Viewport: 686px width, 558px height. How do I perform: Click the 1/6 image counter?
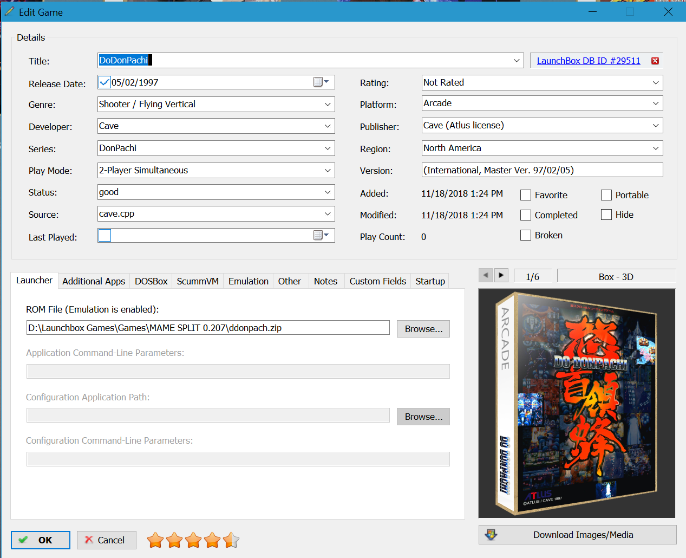[533, 276]
